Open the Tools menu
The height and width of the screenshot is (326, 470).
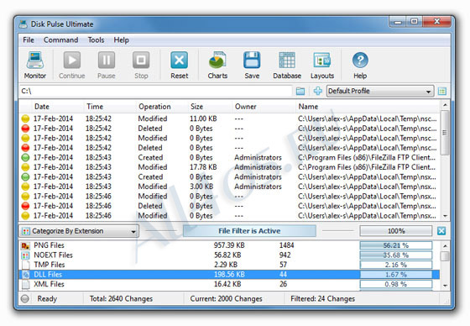coord(96,40)
